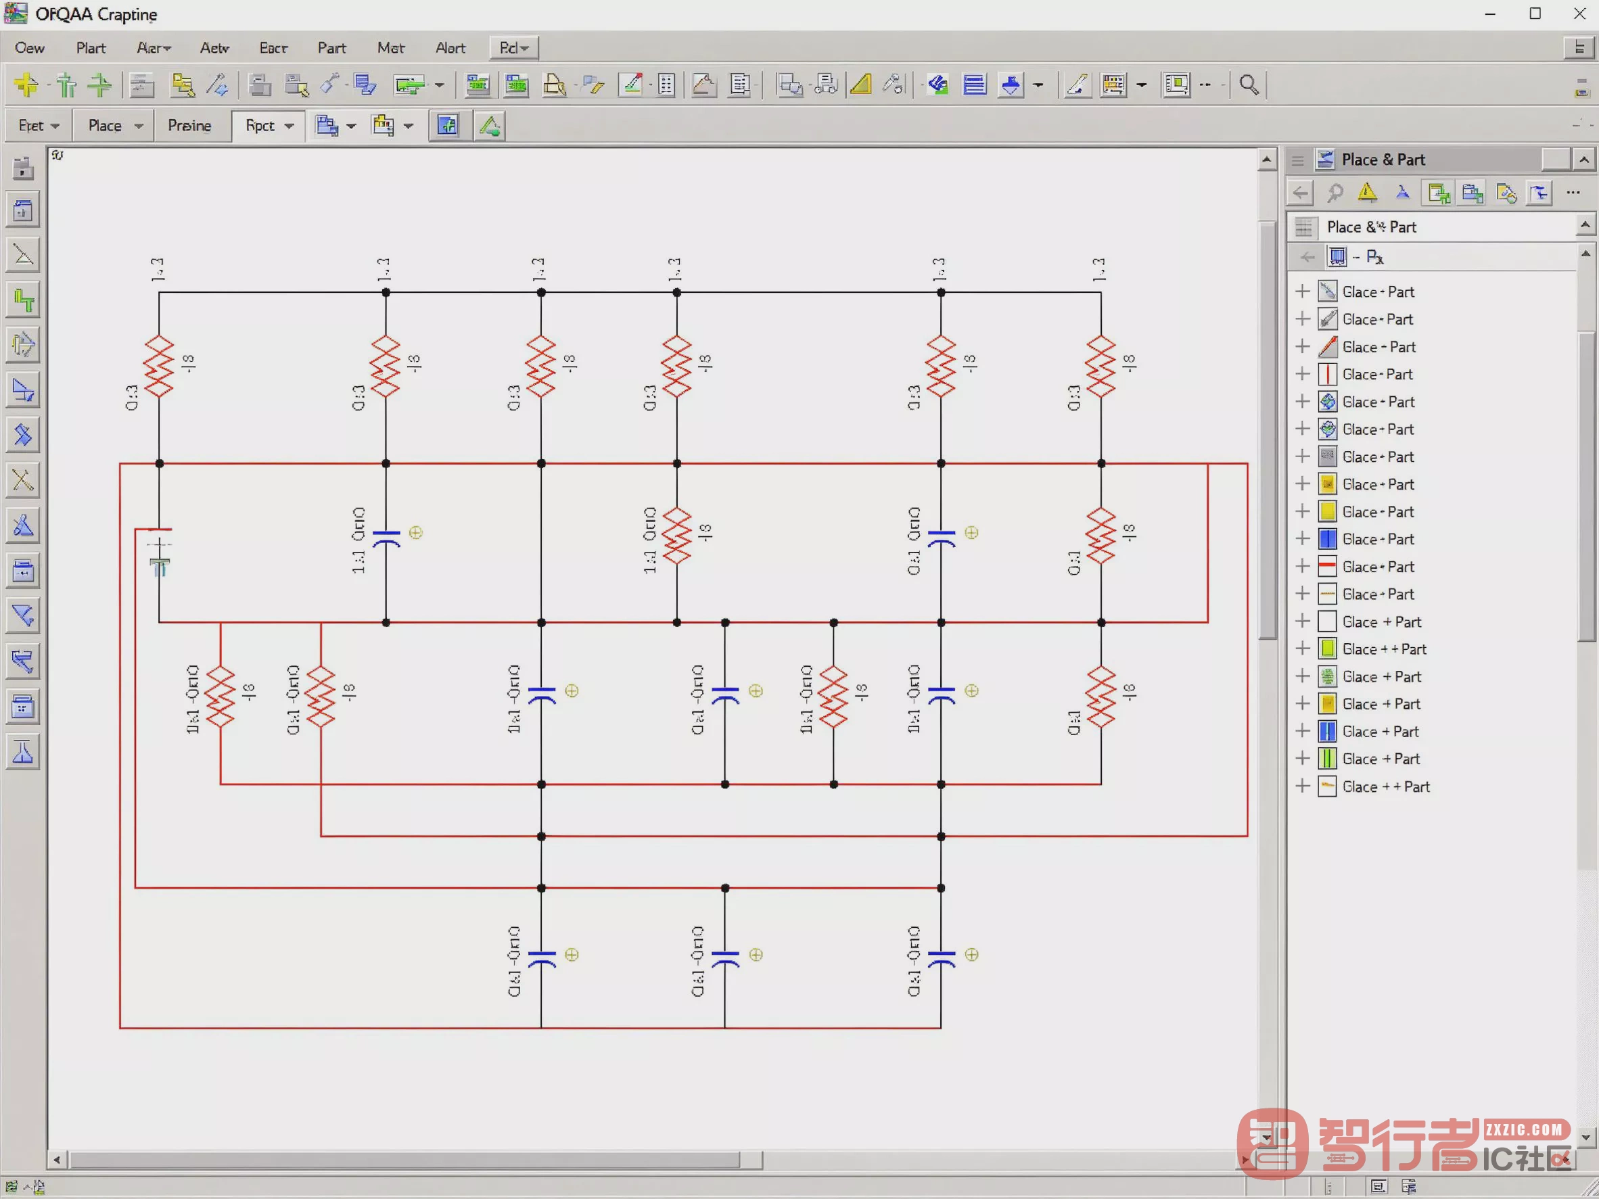
Task: Click the green corner wire tool in the left sidebar
Action: 23,300
